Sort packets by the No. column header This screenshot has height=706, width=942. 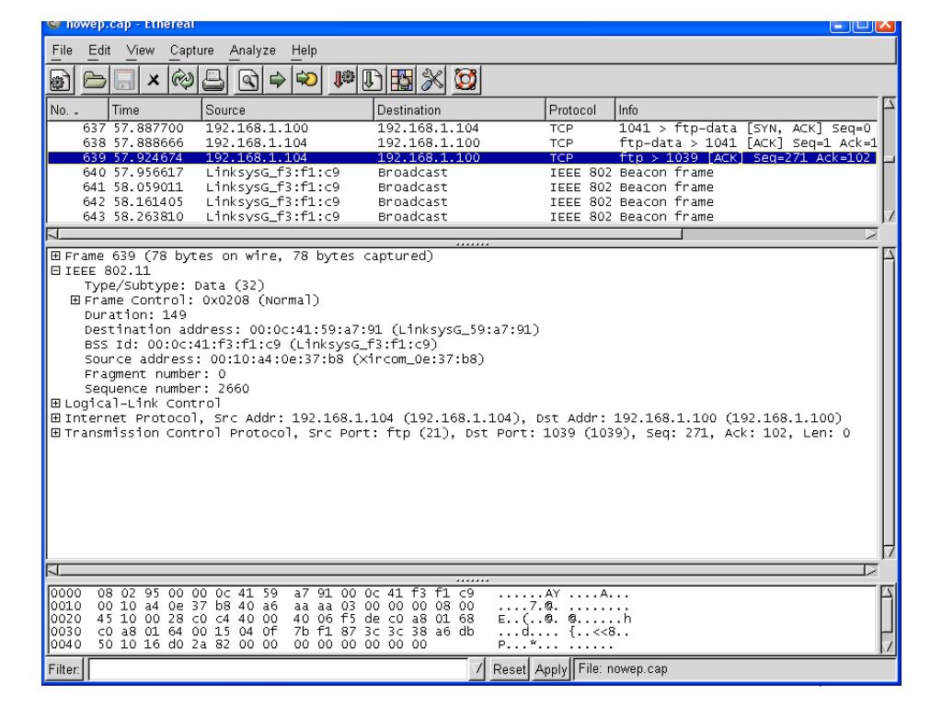click(78, 110)
